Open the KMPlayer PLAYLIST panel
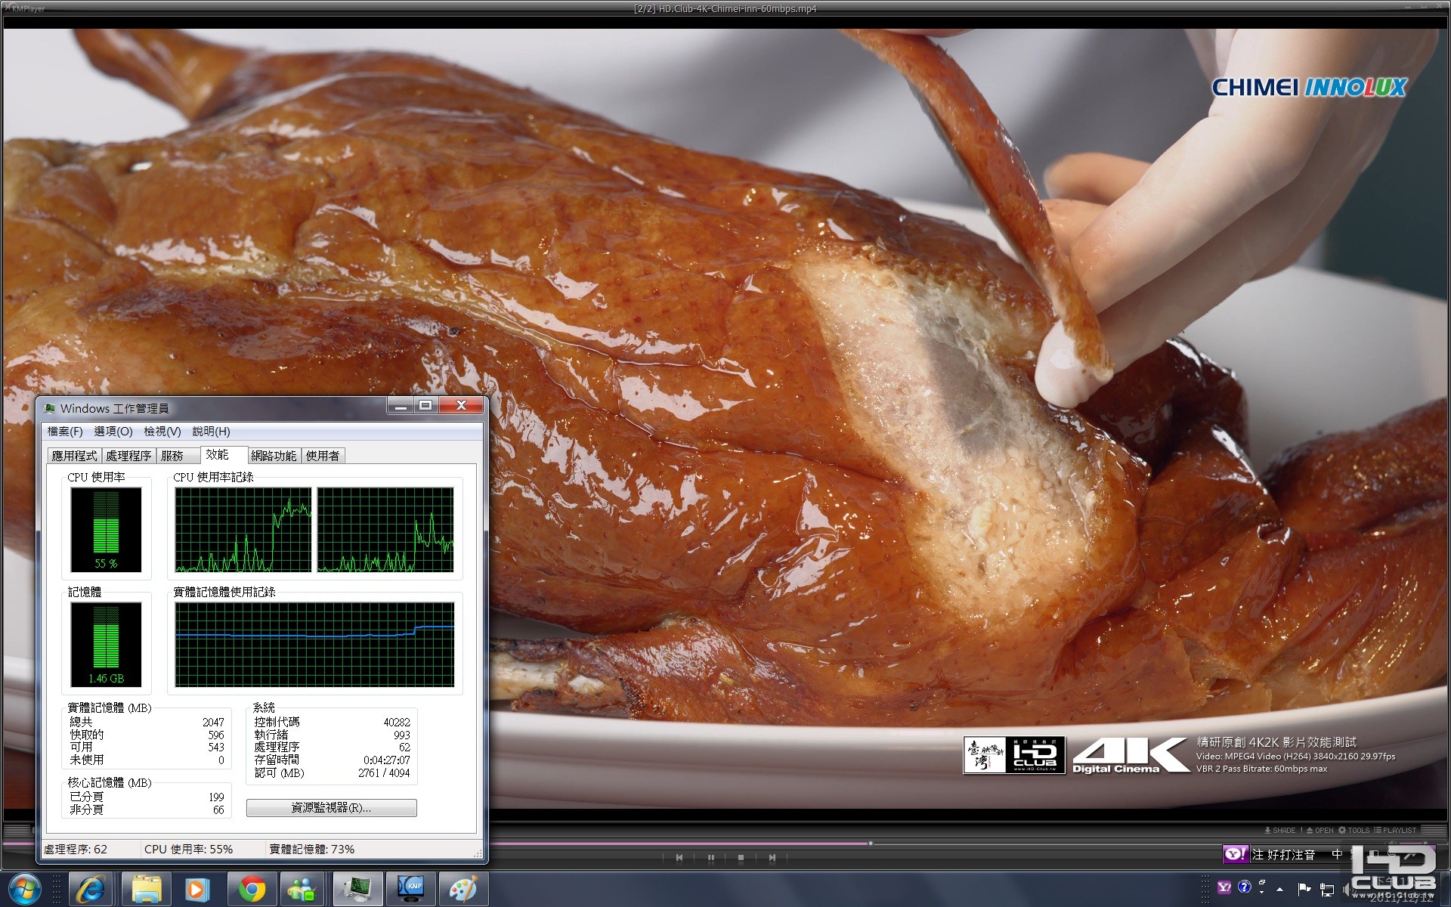The width and height of the screenshot is (1451, 907). [x=1395, y=830]
